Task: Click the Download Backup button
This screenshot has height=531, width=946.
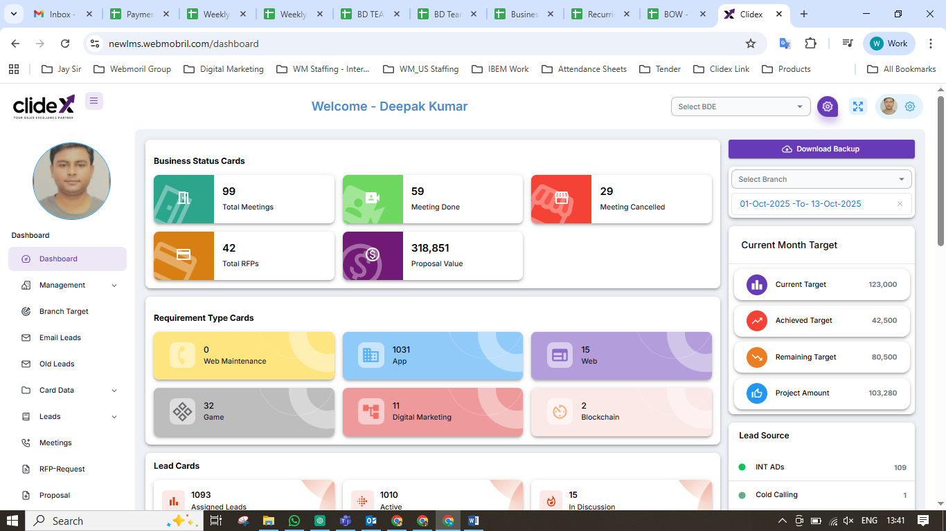Action: [x=821, y=149]
